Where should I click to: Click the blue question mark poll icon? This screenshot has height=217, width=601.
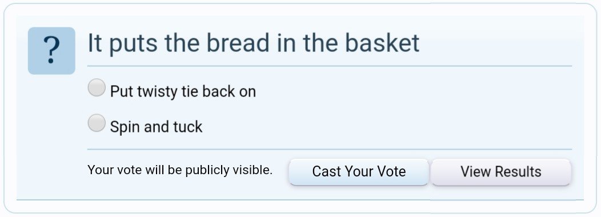[51, 51]
